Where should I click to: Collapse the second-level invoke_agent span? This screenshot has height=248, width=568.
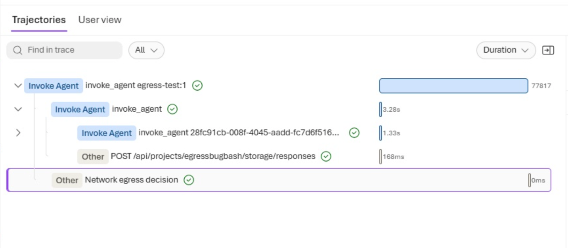[18, 109]
